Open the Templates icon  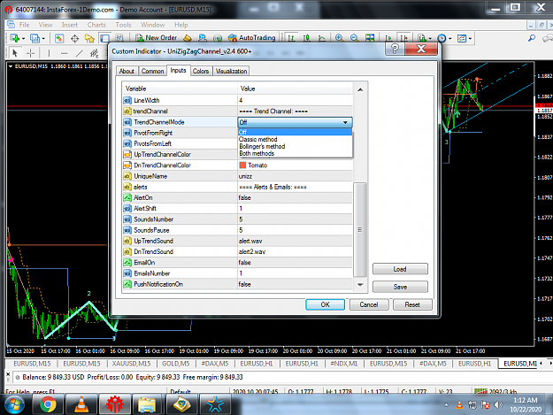point(462,38)
